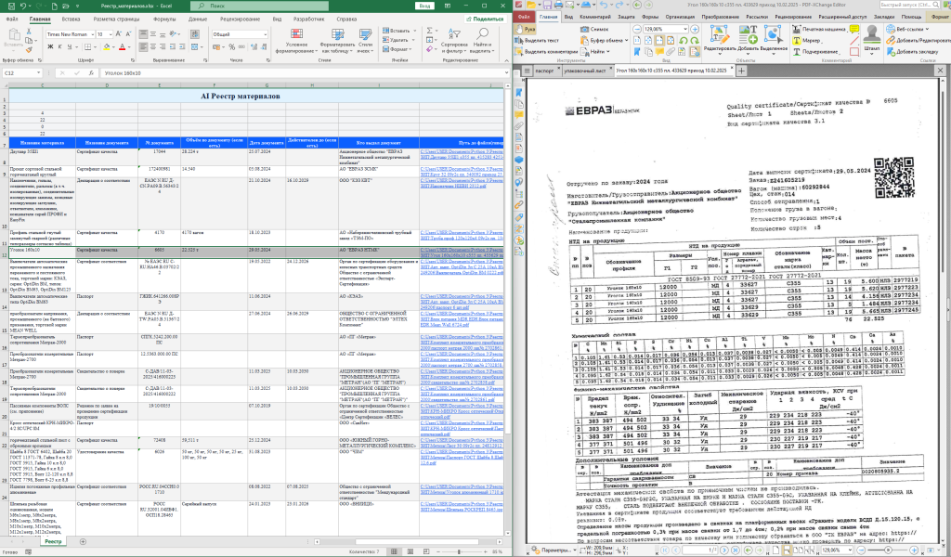The image size is (951, 557).
Task: Click the Поделиться button in Excel
Action: [485, 19]
